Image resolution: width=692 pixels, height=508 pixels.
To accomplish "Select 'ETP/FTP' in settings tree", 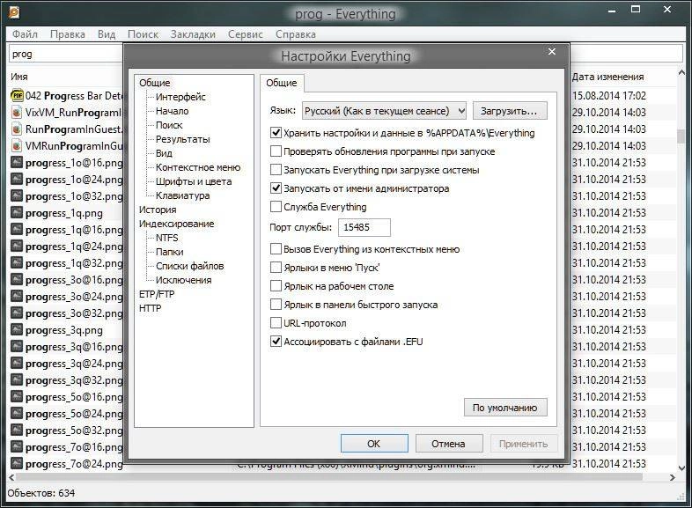I will pos(157,294).
